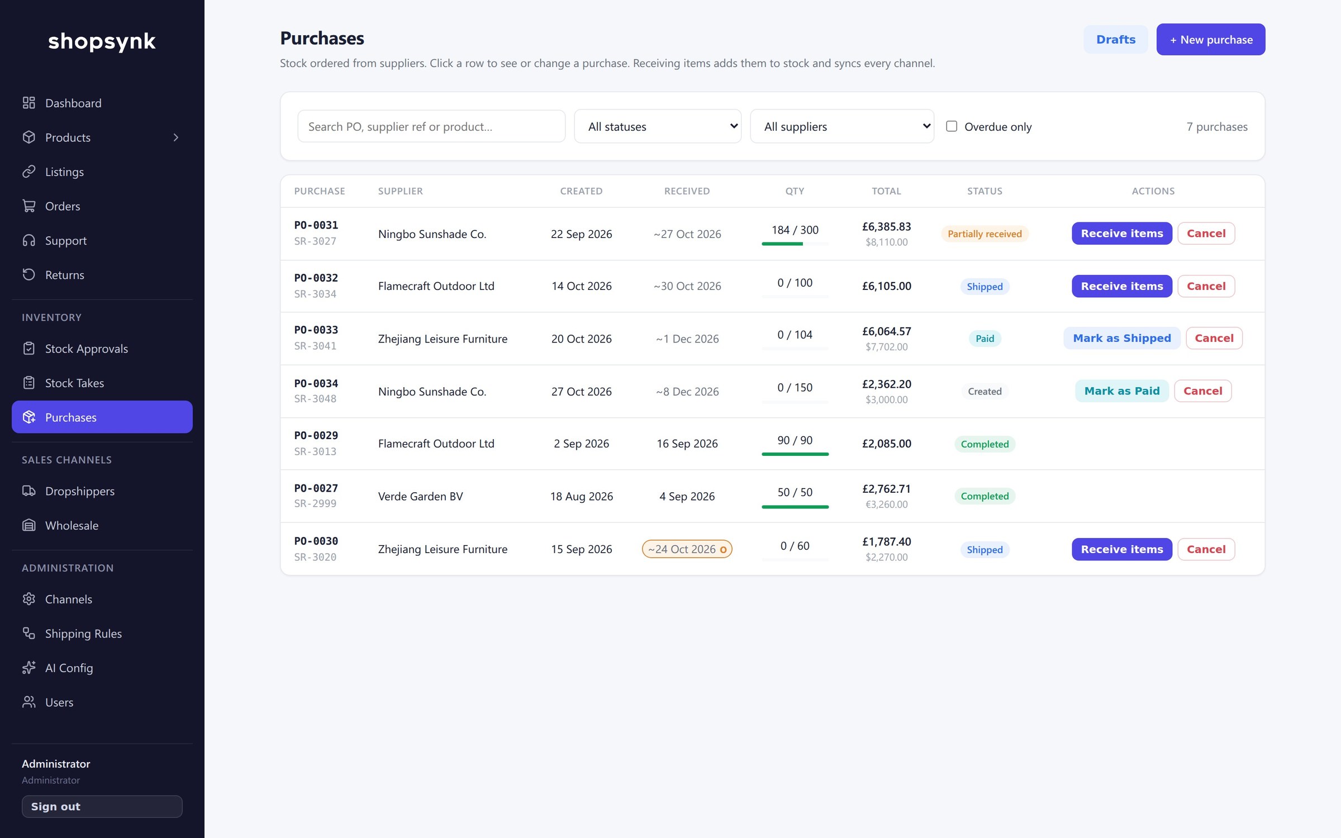Open the Drafts button
This screenshot has width=1341, height=838.
1116,40
